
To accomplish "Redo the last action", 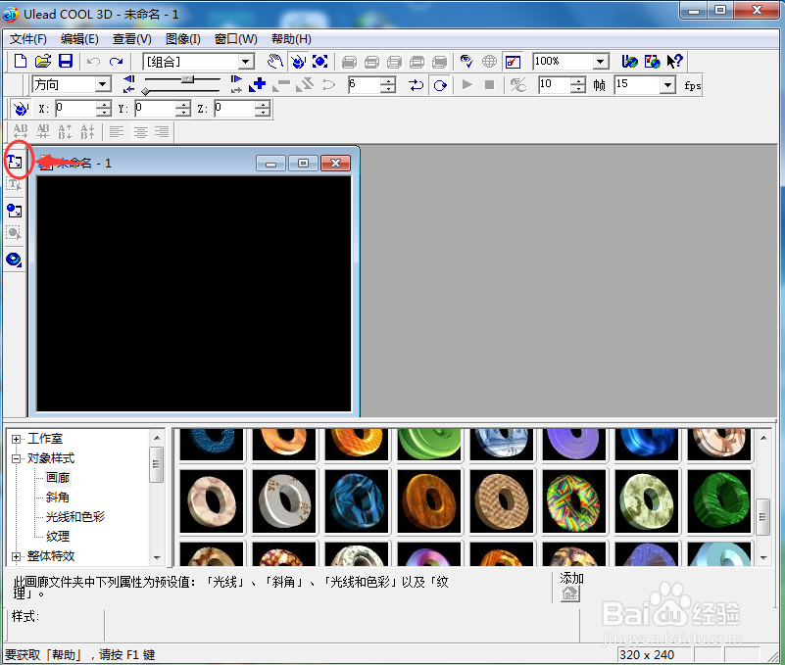I will pyautogui.click(x=117, y=62).
